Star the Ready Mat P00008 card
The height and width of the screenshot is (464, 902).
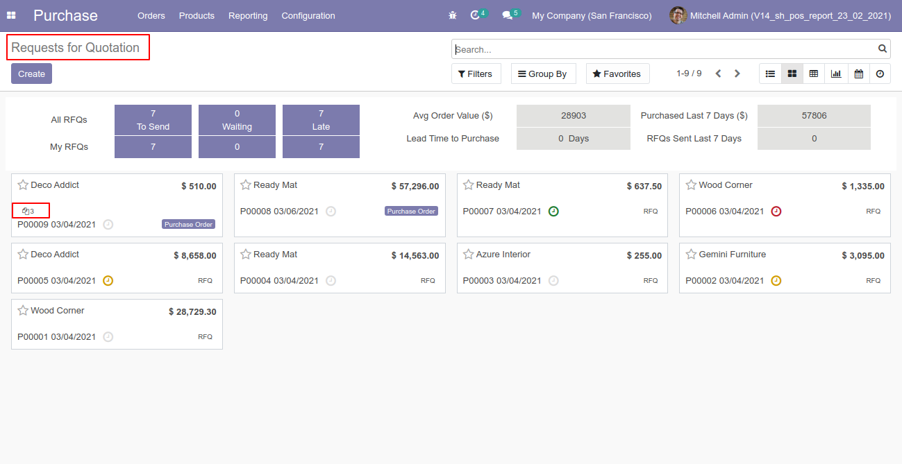tap(246, 185)
